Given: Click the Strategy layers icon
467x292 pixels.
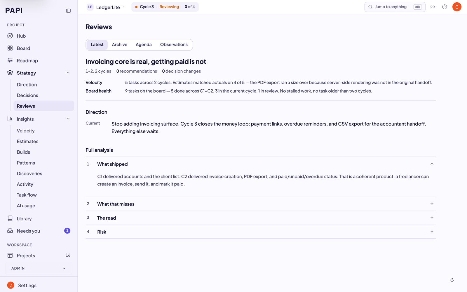Looking at the screenshot, I should 10,73.
